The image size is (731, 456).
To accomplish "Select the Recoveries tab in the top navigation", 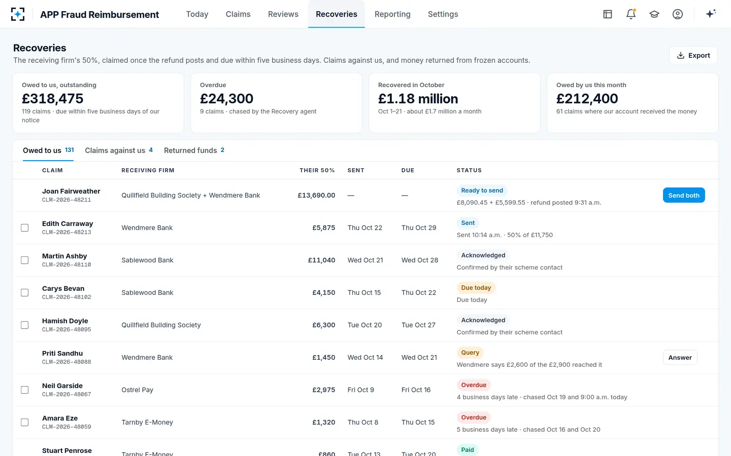I will coord(337,14).
